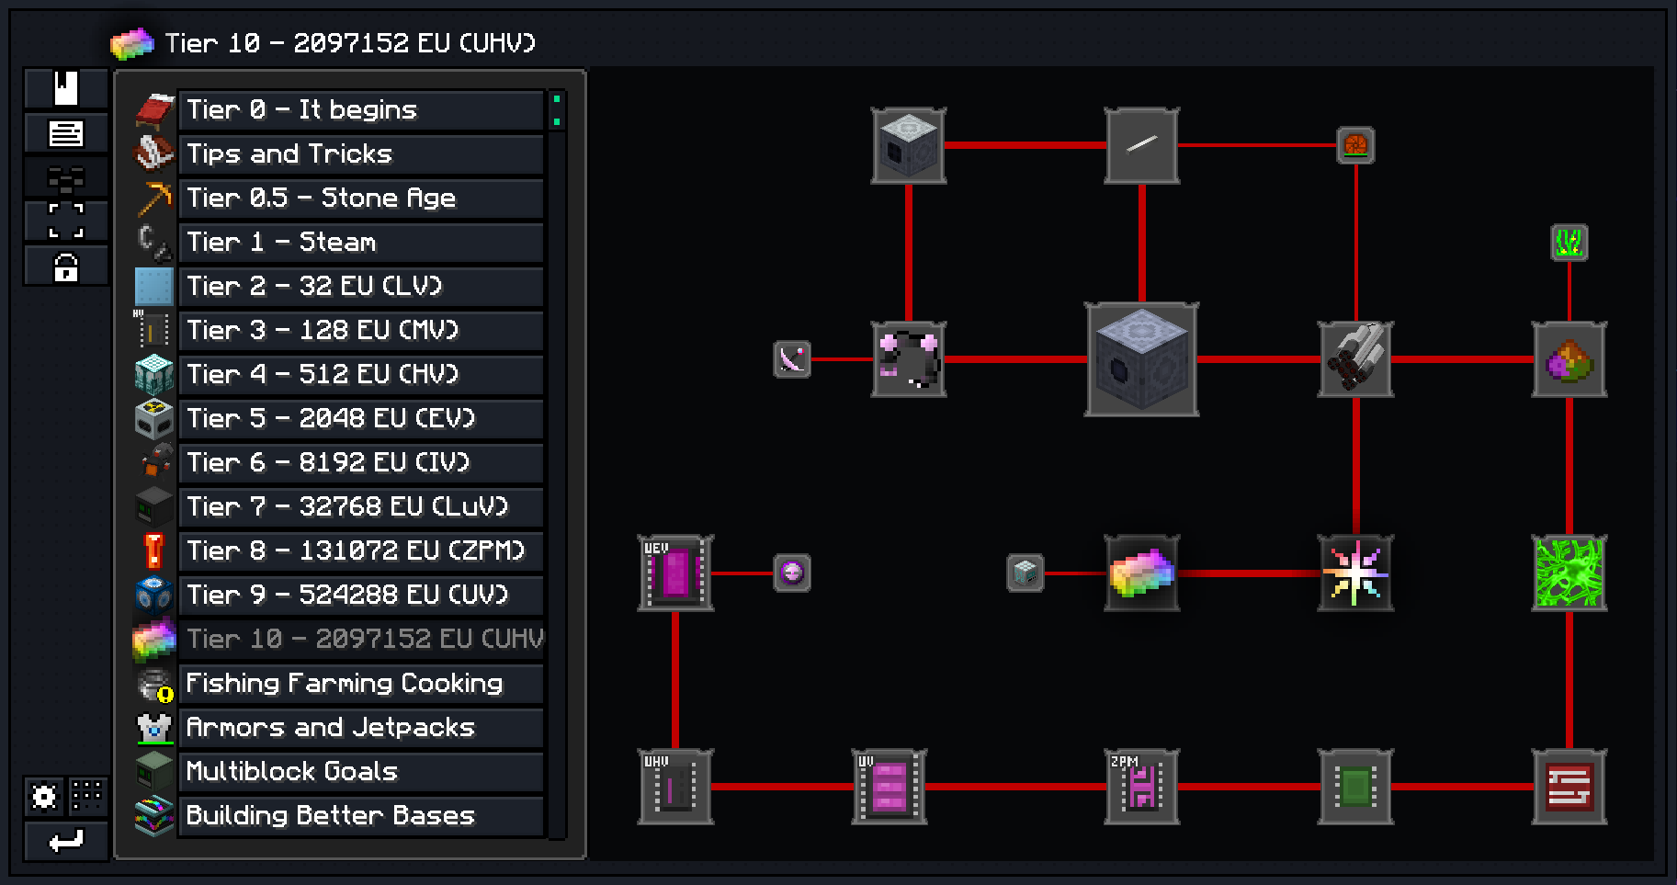Click the green neural mesh quest node
1677x885 pixels.
tap(1569, 573)
